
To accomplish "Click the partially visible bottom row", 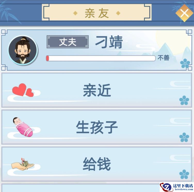I will pos(80,188).
